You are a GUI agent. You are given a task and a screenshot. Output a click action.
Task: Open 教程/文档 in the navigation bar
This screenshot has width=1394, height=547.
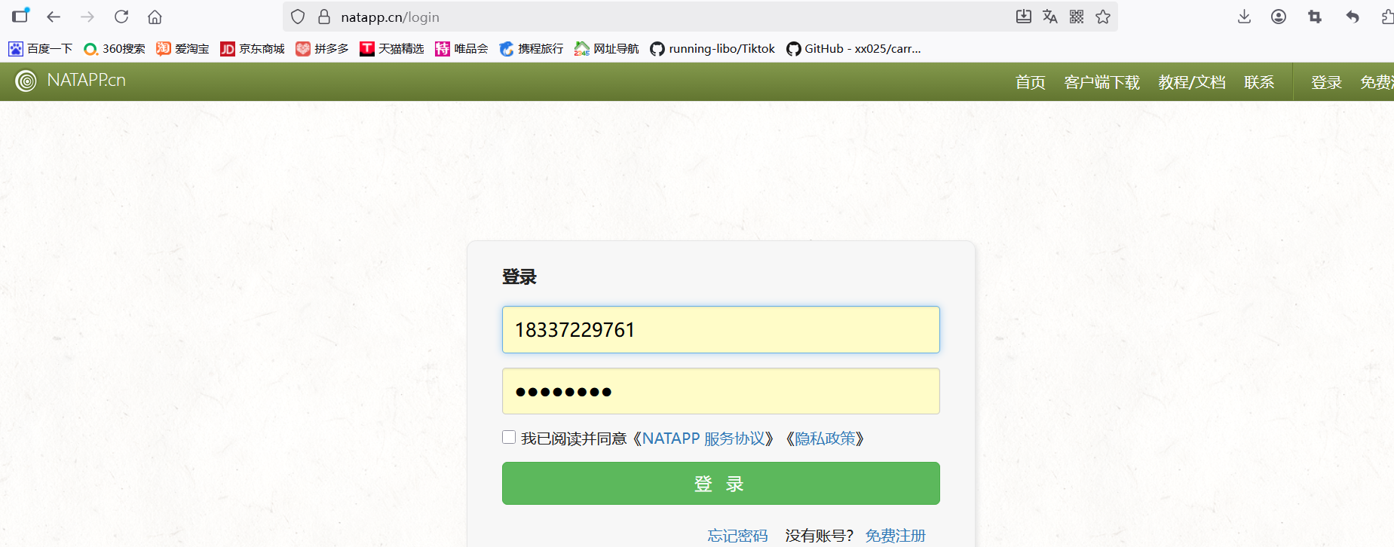click(1192, 82)
